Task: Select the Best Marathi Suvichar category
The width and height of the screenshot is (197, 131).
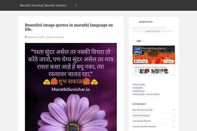Action: click(142, 110)
